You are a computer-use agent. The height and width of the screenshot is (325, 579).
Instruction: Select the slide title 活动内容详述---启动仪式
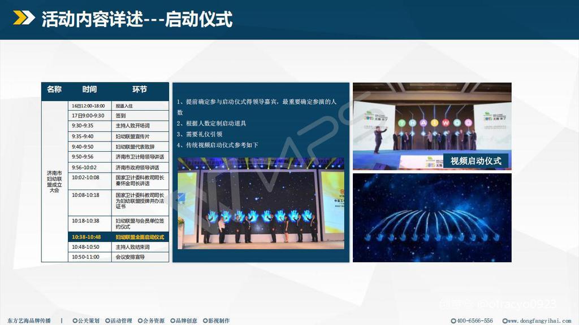[137, 19]
